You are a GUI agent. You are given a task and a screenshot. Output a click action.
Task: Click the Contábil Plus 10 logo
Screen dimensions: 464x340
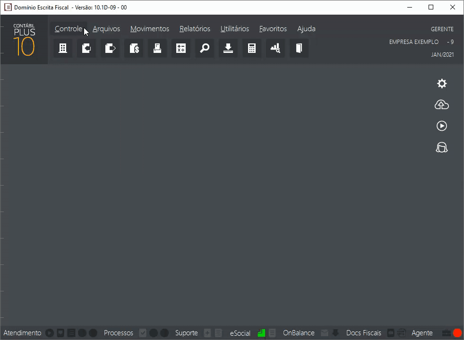coord(24,40)
